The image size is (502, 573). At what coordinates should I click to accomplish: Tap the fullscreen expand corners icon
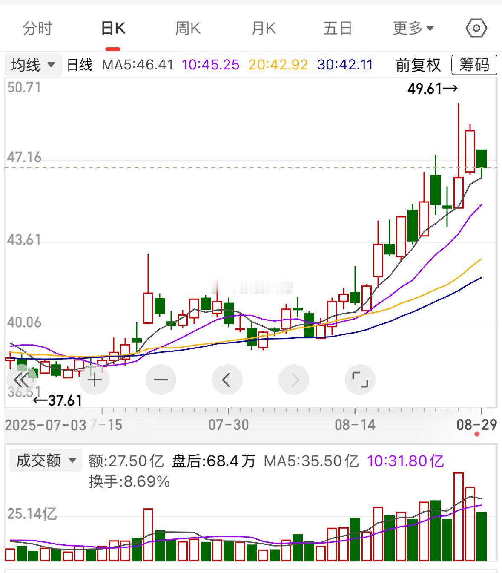[360, 380]
